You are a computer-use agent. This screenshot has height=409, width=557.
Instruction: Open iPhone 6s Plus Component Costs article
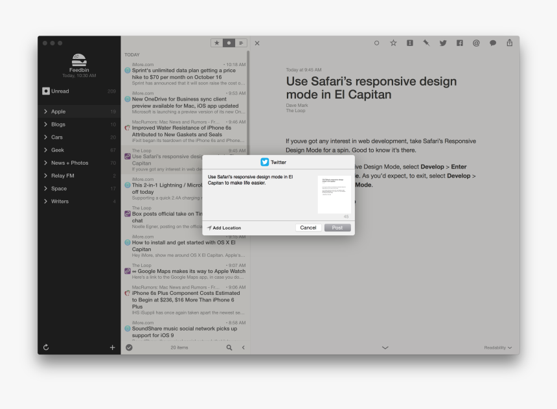click(x=185, y=300)
